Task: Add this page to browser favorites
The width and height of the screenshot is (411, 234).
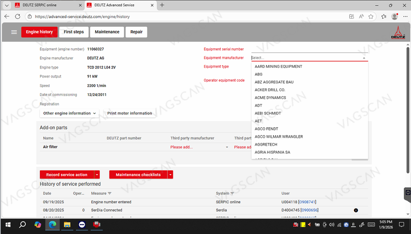Action: (371, 17)
